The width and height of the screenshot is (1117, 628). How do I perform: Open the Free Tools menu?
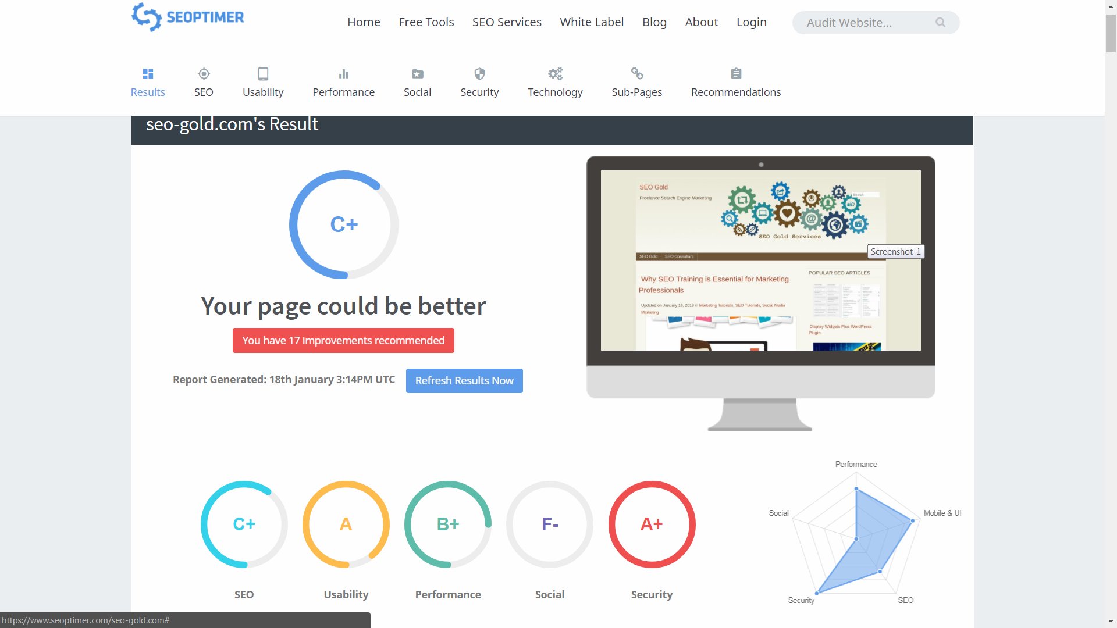coord(426,22)
